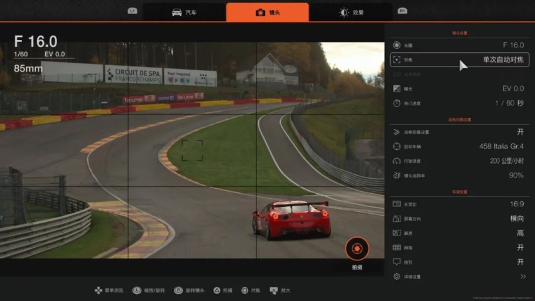
Task: Click the focus bracket on the grass
Action: (x=192, y=150)
